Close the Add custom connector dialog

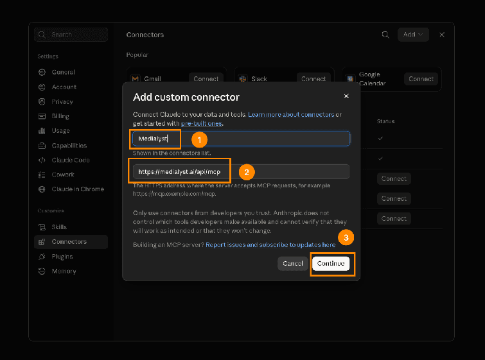click(x=346, y=96)
